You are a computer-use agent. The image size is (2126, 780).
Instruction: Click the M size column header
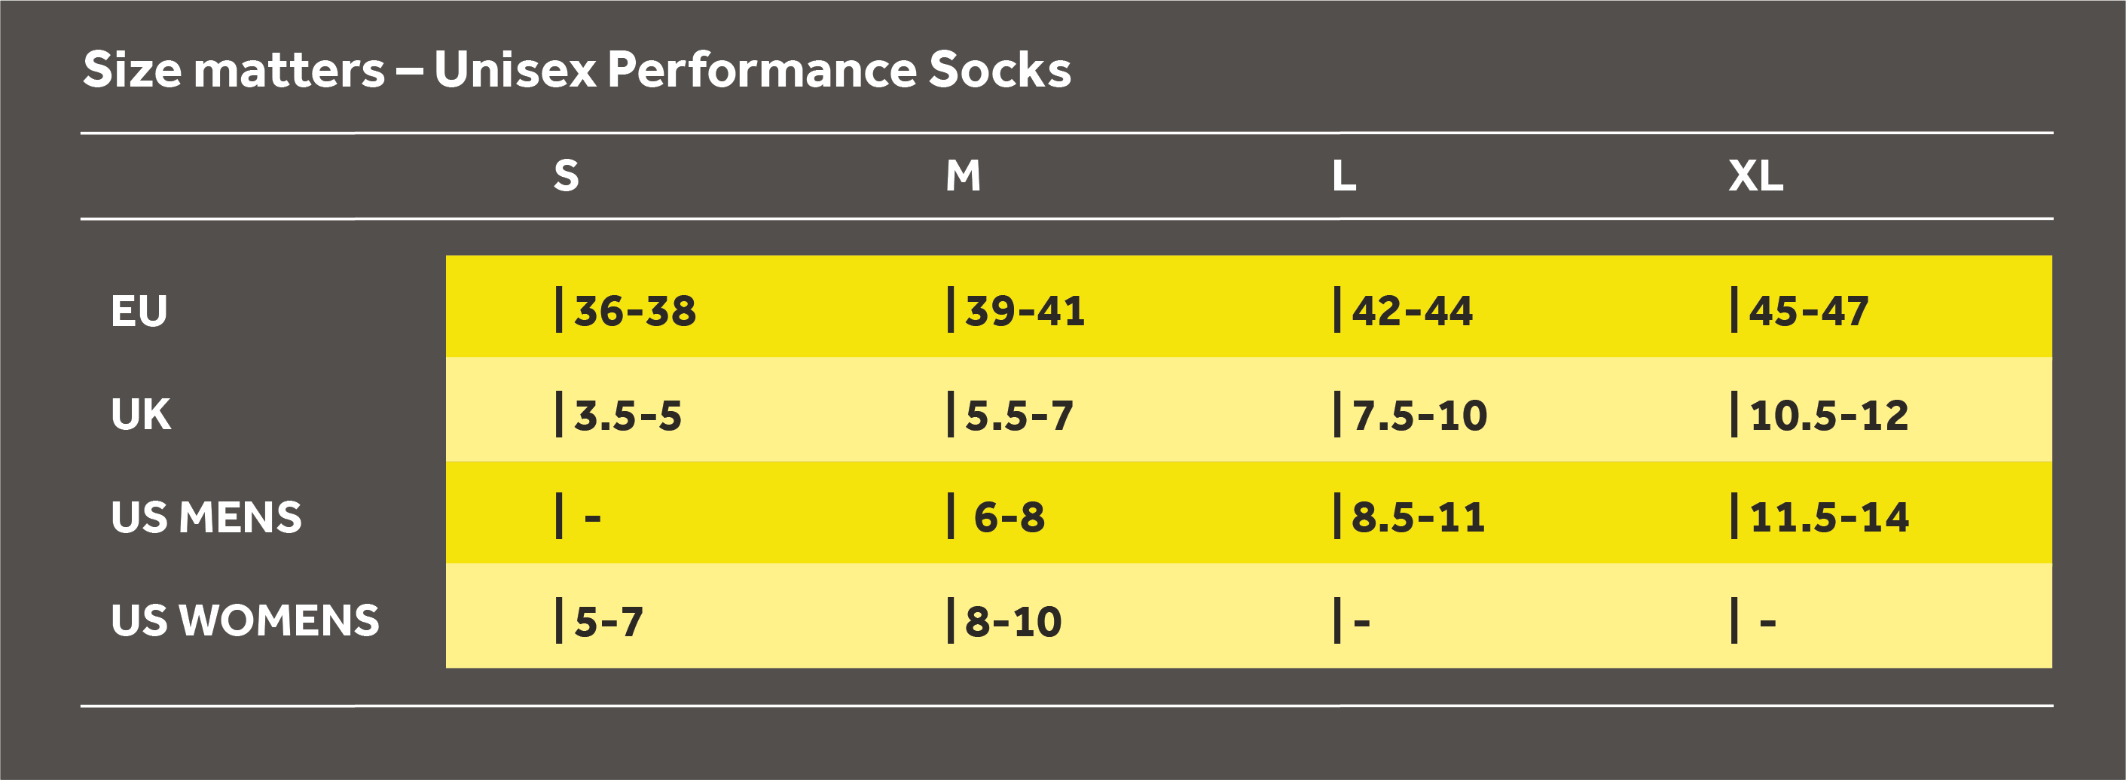click(x=963, y=175)
